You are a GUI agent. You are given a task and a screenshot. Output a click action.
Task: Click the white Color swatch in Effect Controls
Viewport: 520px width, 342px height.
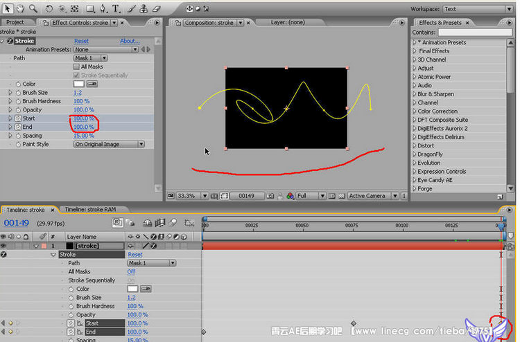pyautogui.click(x=78, y=84)
